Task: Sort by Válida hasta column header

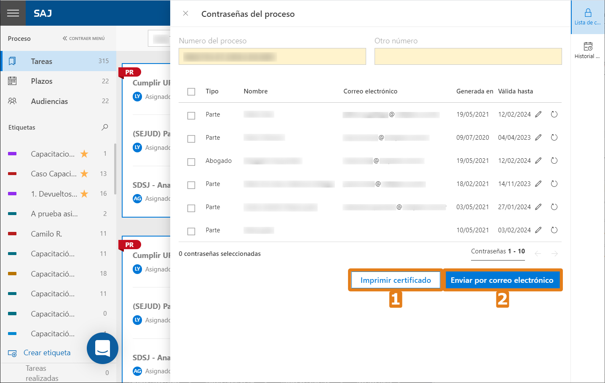Action: pyautogui.click(x=515, y=91)
